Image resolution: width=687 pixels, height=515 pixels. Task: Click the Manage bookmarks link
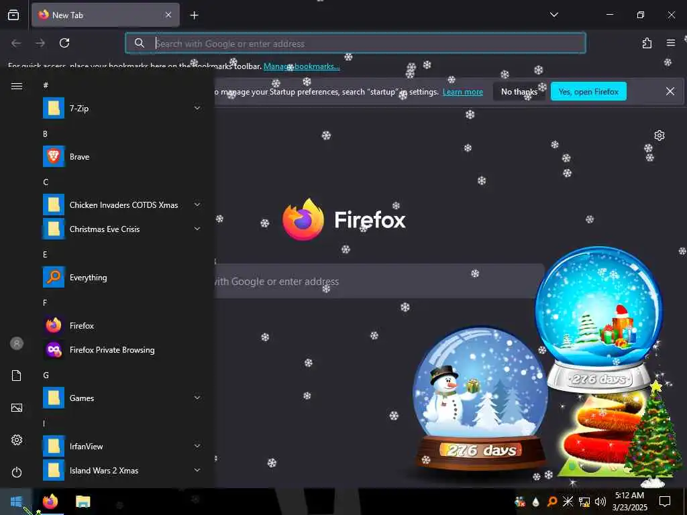301,66
